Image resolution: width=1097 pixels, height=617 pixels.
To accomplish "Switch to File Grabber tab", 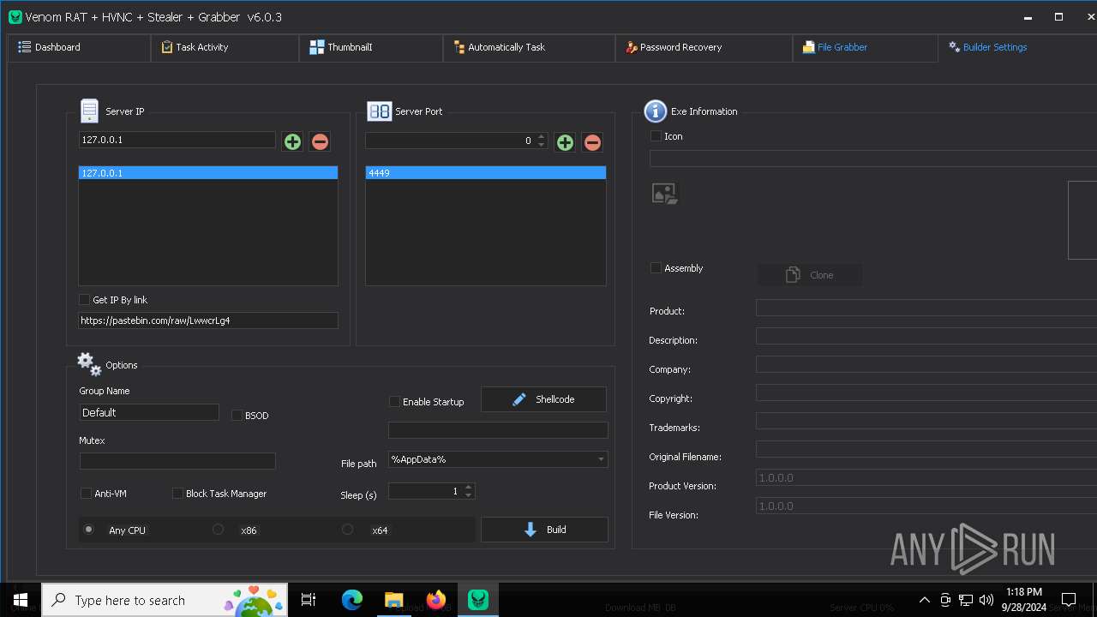I will [x=865, y=47].
